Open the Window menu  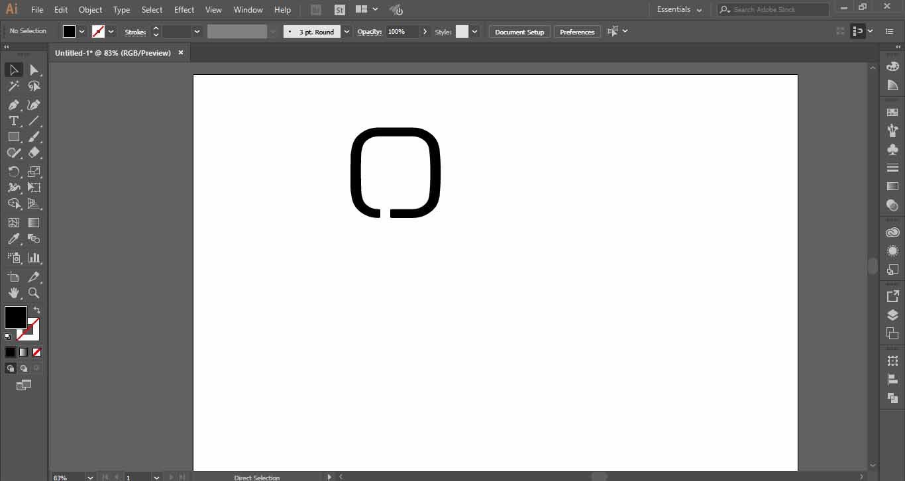(x=248, y=10)
